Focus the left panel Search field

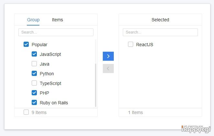coord(56,32)
